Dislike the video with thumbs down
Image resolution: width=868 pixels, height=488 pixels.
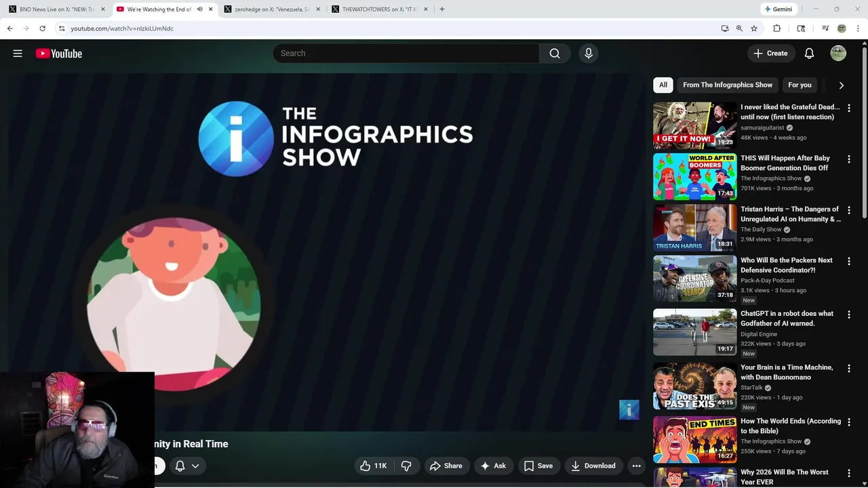[x=406, y=466]
